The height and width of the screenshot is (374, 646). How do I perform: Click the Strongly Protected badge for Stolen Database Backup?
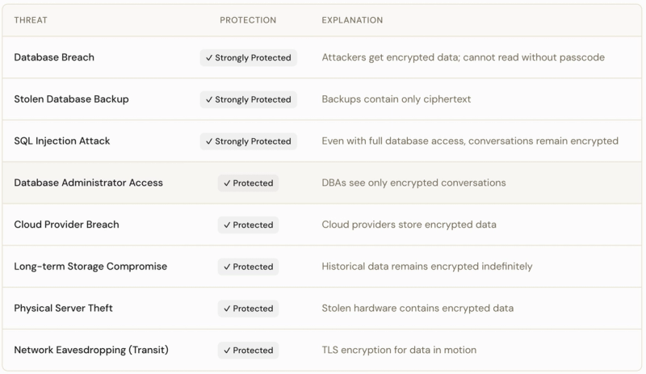(x=248, y=99)
